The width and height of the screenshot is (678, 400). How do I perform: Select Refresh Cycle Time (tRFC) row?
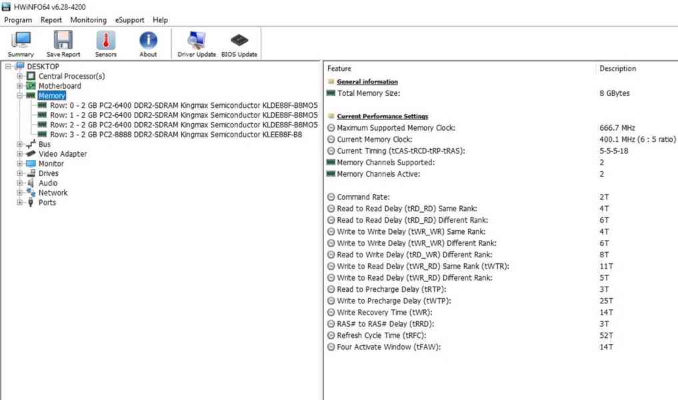[501, 335]
